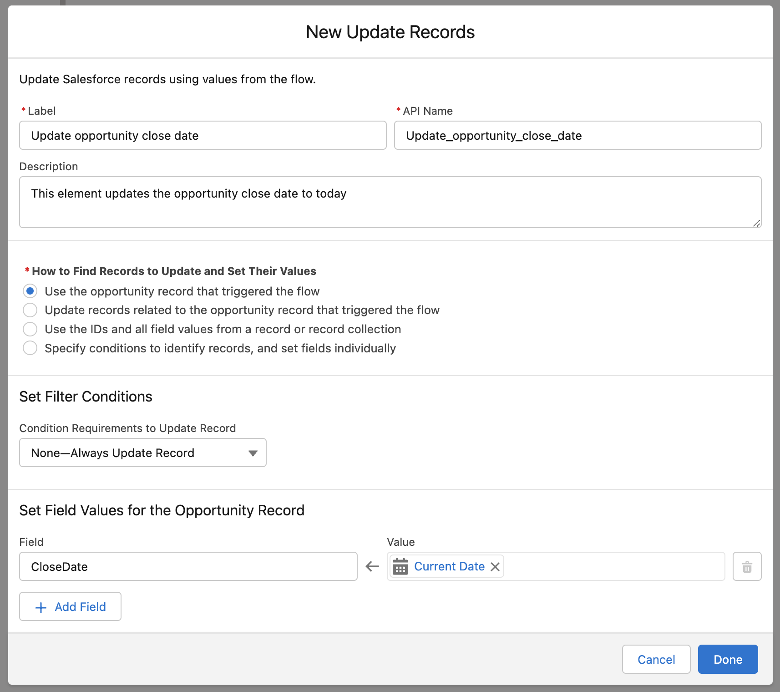Select 'Specify conditions to identify records' option
Image resolution: width=780 pixels, height=692 pixels.
pyautogui.click(x=30, y=348)
